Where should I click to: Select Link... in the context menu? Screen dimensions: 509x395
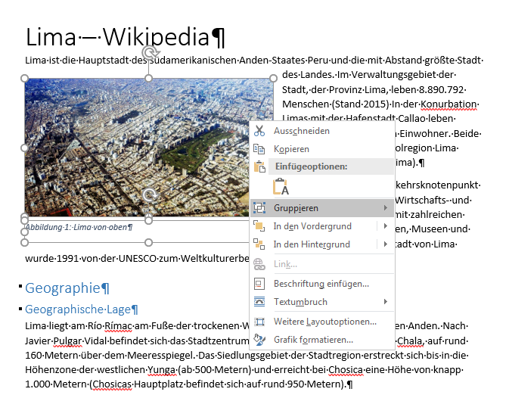(323, 264)
